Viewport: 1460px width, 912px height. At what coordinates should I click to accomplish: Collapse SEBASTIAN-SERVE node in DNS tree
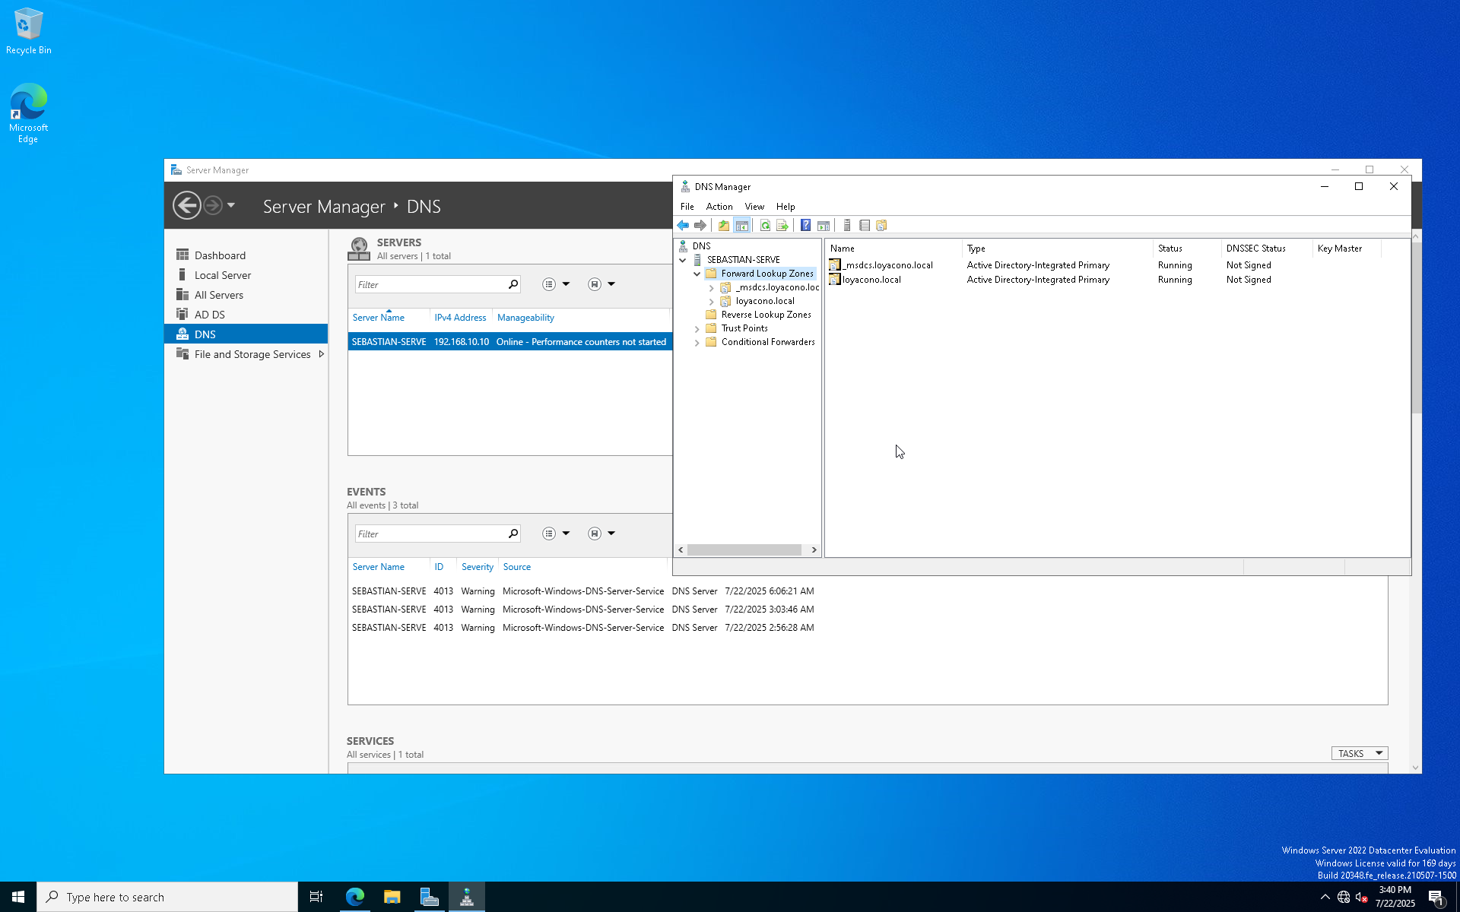click(683, 260)
